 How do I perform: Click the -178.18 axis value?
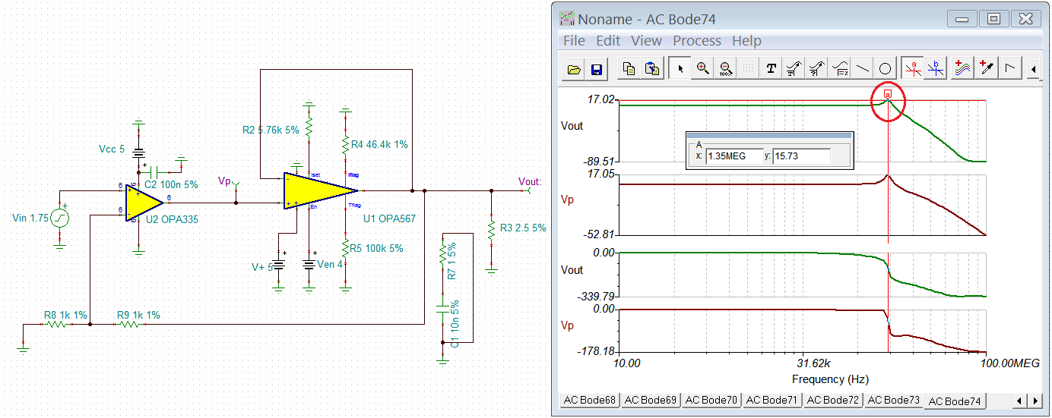click(595, 351)
